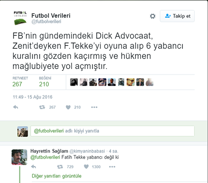
Task: Retweet the reply with 729 retweets
Action: pos(60,167)
